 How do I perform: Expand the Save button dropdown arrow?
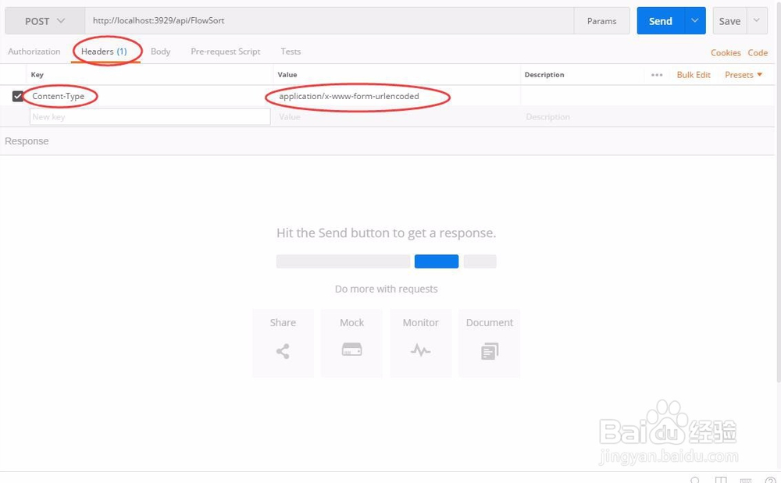click(755, 21)
